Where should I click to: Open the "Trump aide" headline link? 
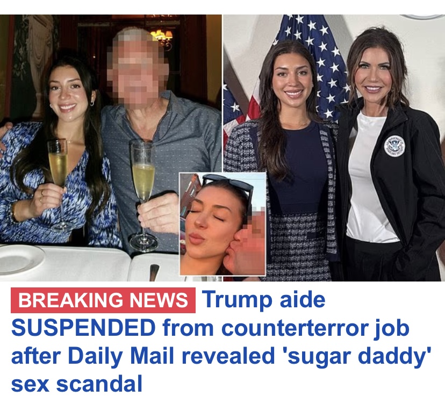click(x=264, y=300)
